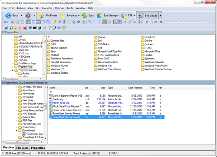The image size is (217, 157).
Task: Open the FTP dropdown arrow
Action: 135,16
